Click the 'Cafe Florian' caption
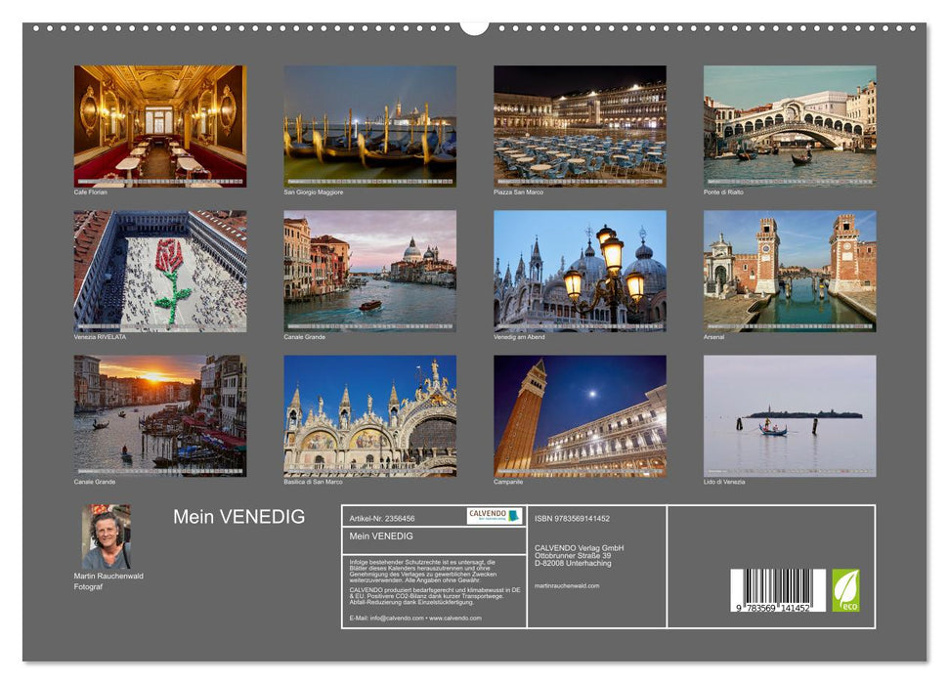The width and height of the screenshot is (949, 684). (x=90, y=192)
